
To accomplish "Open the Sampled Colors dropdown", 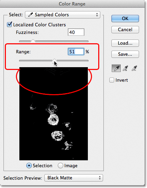I will [x=63, y=15].
